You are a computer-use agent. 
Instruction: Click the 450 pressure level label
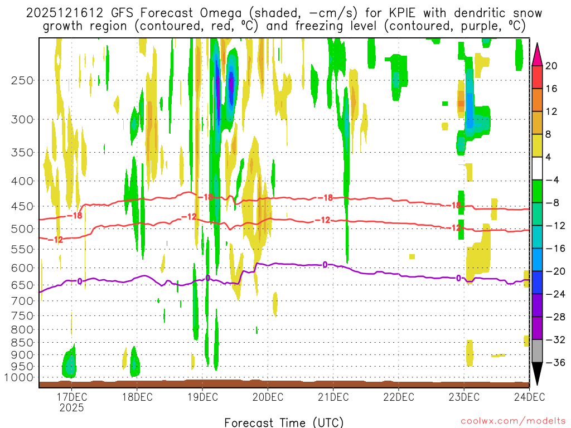tap(22, 206)
